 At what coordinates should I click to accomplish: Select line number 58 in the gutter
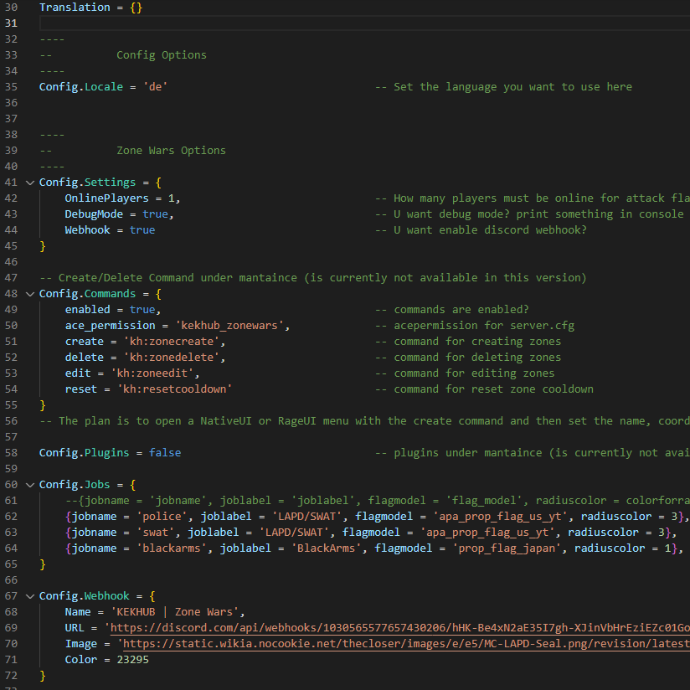click(x=11, y=453)
